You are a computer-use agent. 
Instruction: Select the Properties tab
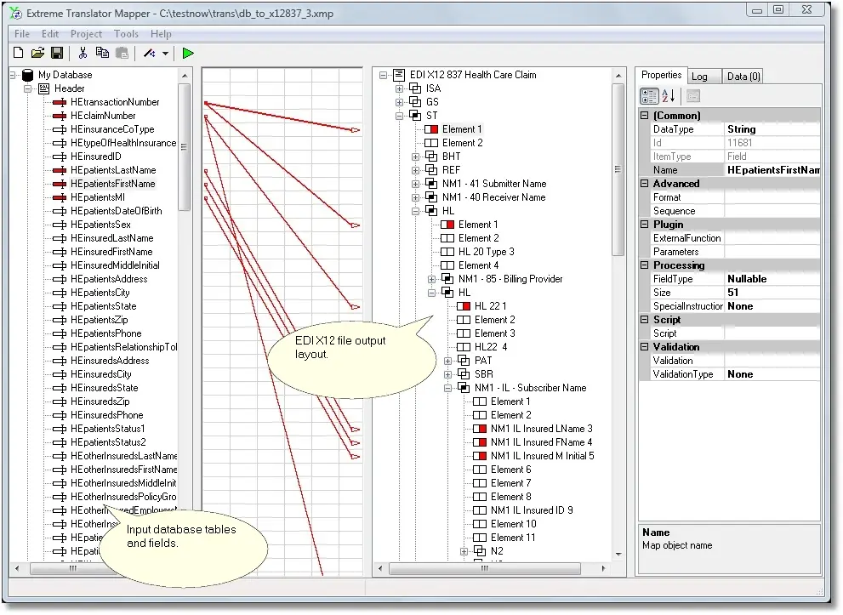point(661,75)
